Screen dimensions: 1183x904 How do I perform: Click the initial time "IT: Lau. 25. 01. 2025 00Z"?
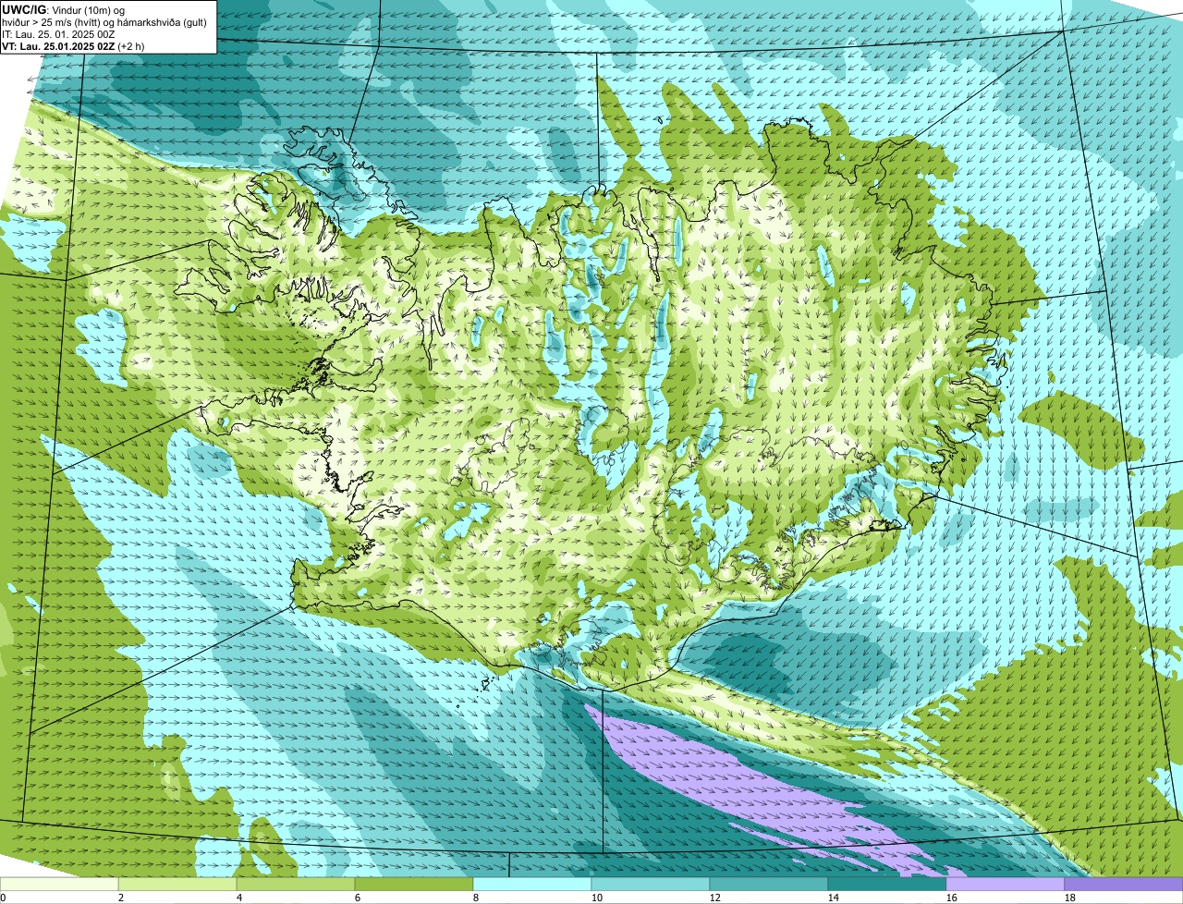tap(59, 33)
